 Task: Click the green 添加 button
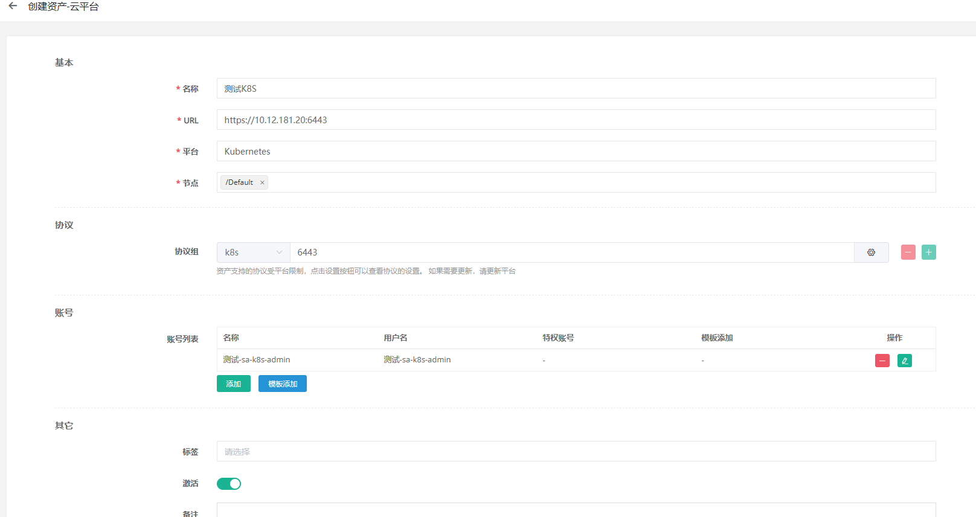tap(234, 384)
